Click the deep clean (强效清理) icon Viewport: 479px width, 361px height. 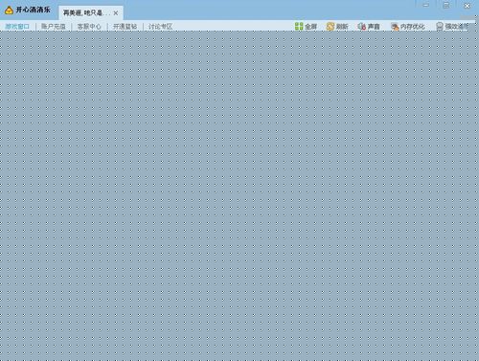tap(440, 26)
